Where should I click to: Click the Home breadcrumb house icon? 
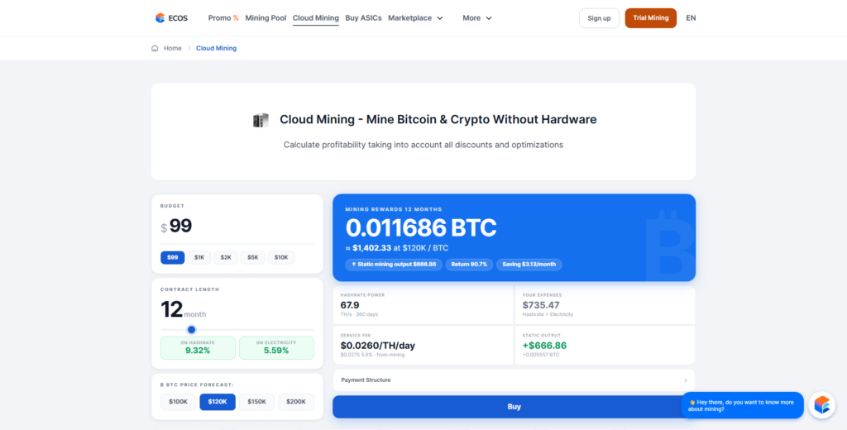pos(155,48)
